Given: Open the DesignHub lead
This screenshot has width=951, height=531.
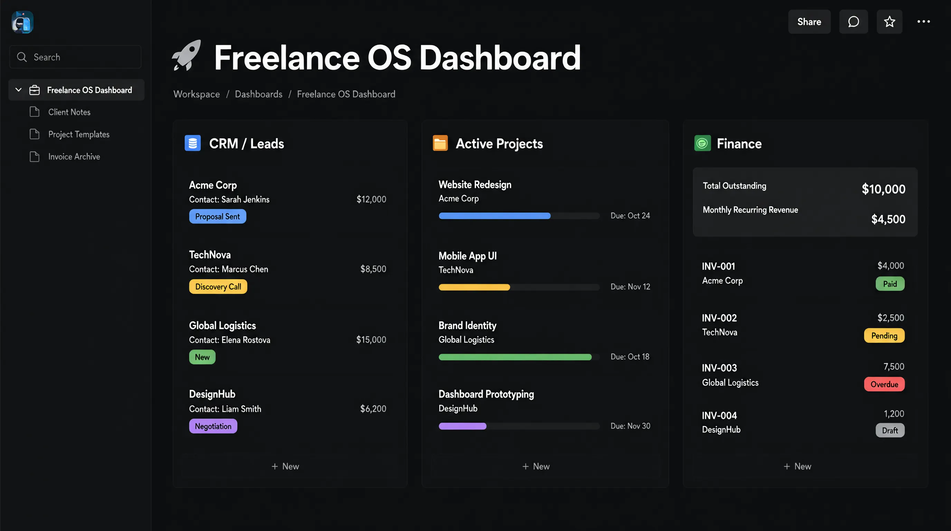Looking at the screenshot, I should pyautogui.click(x=212, y=394).
